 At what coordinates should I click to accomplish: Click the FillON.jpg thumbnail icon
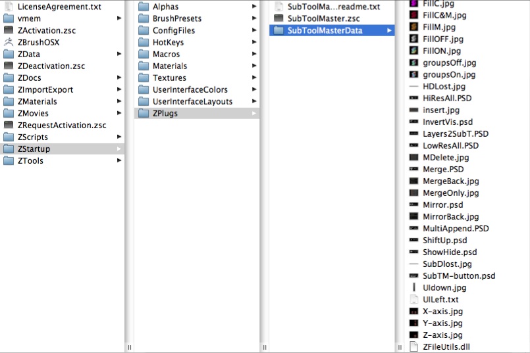point(413,51)
